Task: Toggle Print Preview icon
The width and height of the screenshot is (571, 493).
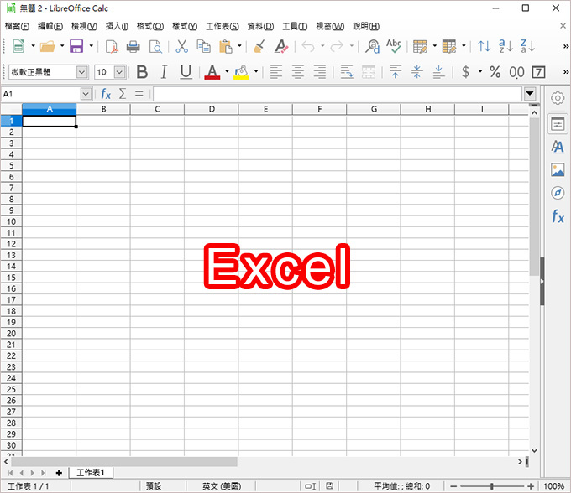Action: [x=155, y=47]
